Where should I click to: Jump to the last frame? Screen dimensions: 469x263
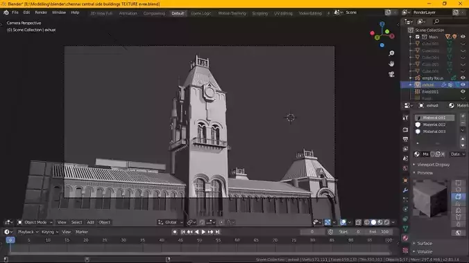pyautogui.click(x=218, y=232)
